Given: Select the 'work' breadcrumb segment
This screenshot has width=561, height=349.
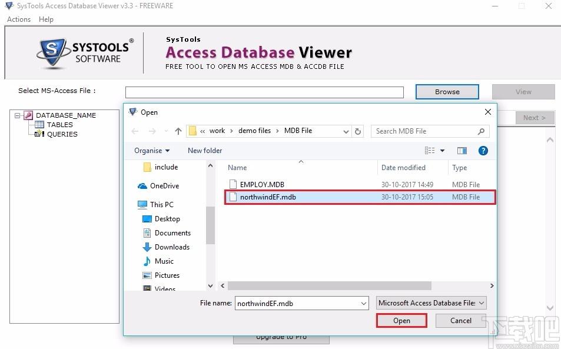Looking at the screenshot, I should pos(217,131).
